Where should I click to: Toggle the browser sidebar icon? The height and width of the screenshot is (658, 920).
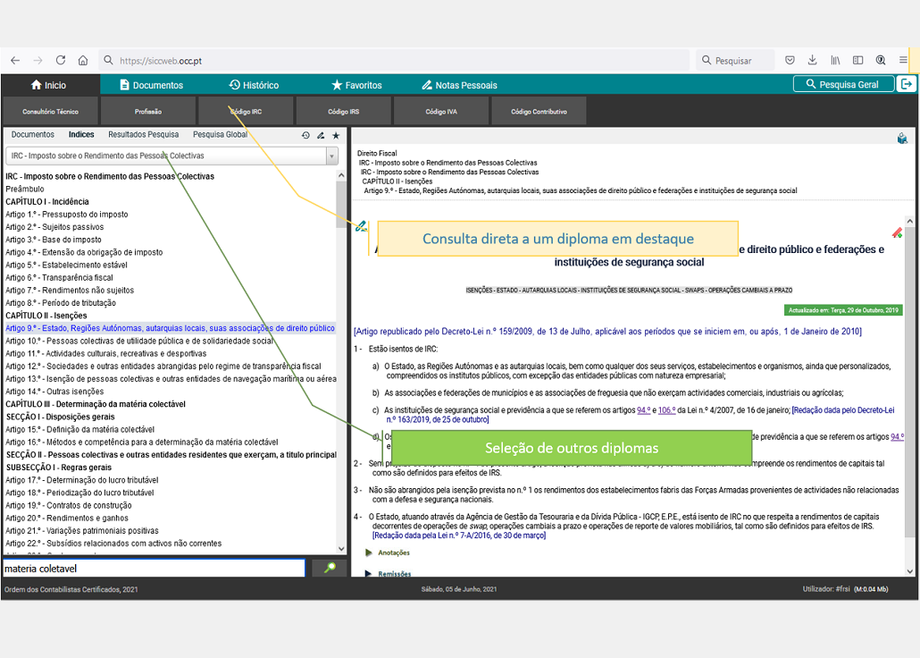[x=857, y=61]
